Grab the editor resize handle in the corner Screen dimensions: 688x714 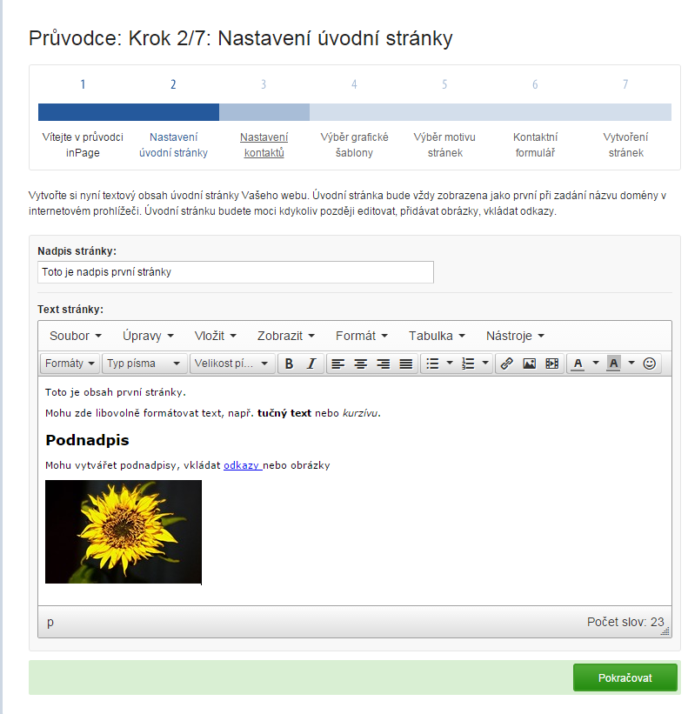[x=665, y=631]
